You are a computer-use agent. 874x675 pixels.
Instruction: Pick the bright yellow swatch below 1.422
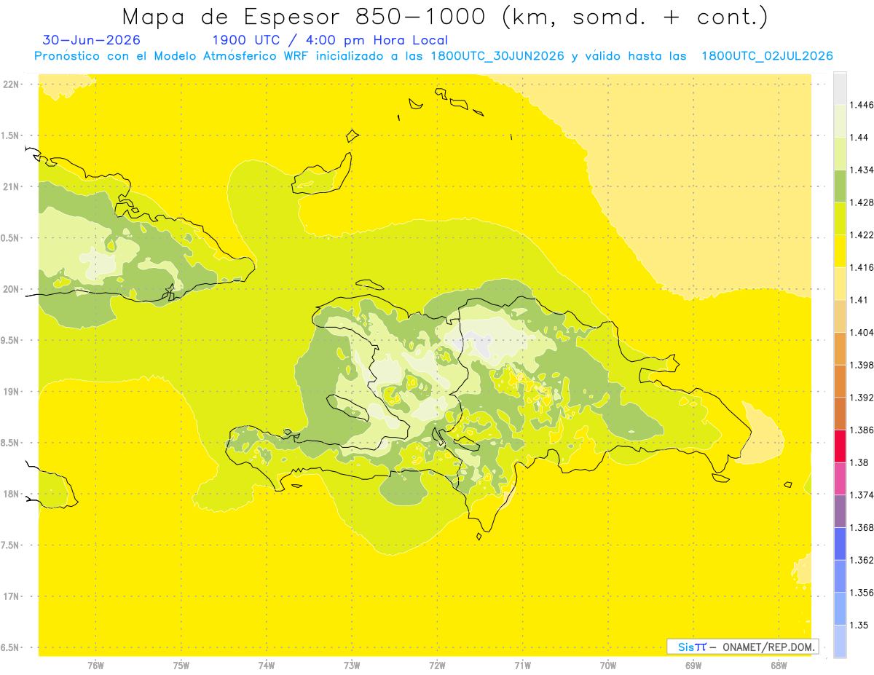(839, 251)
